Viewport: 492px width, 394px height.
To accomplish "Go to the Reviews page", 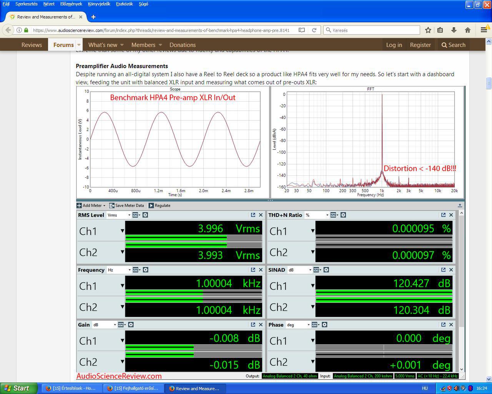I will 32,45.
